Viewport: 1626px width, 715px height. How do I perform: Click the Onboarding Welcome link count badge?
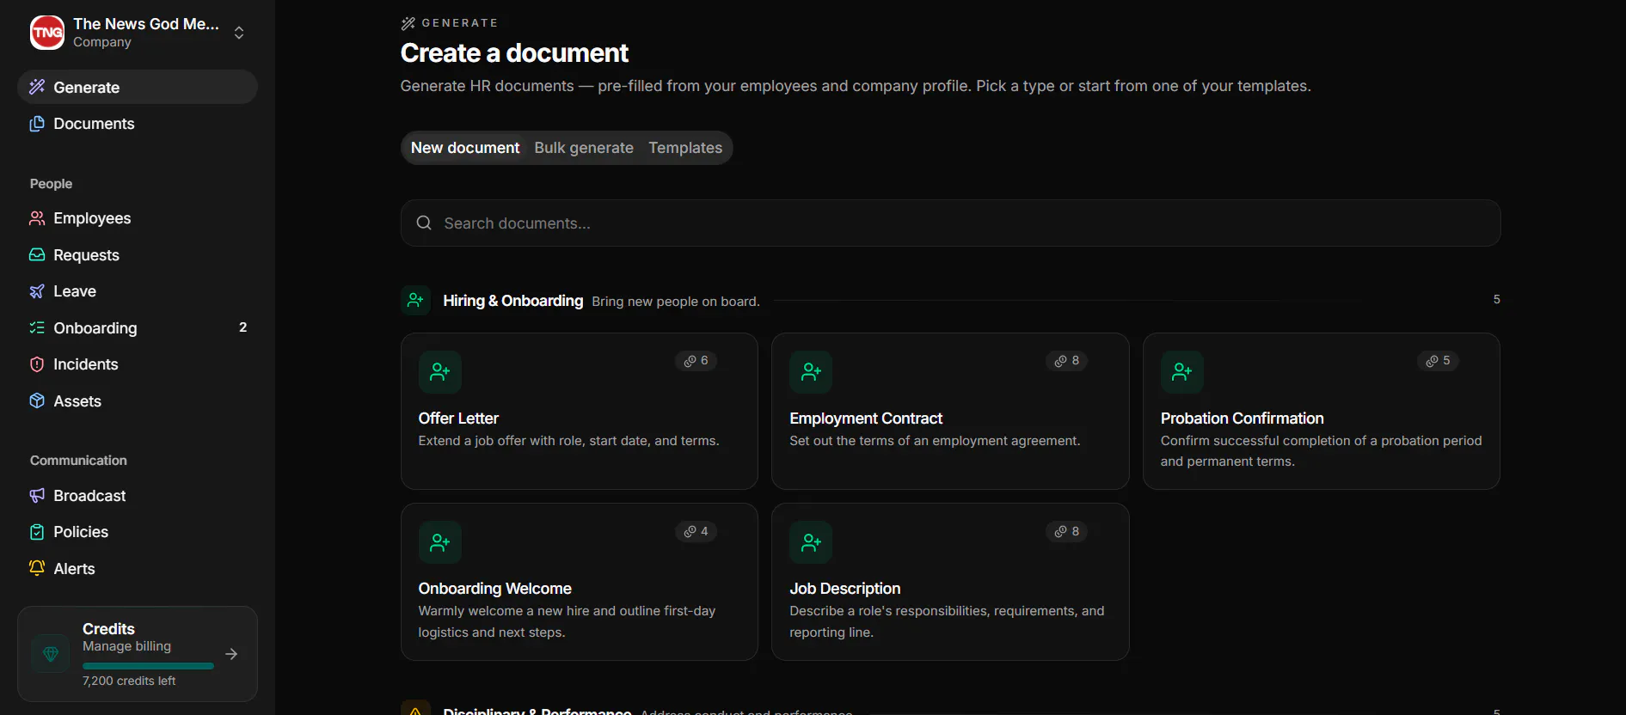(696, 531)
